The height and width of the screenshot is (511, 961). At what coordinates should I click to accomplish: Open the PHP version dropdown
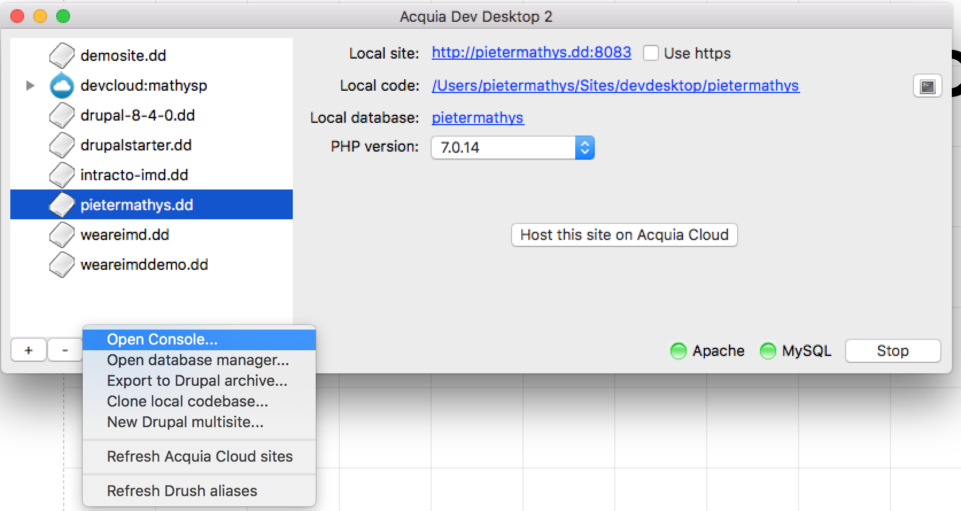click(x=513, y=148)
